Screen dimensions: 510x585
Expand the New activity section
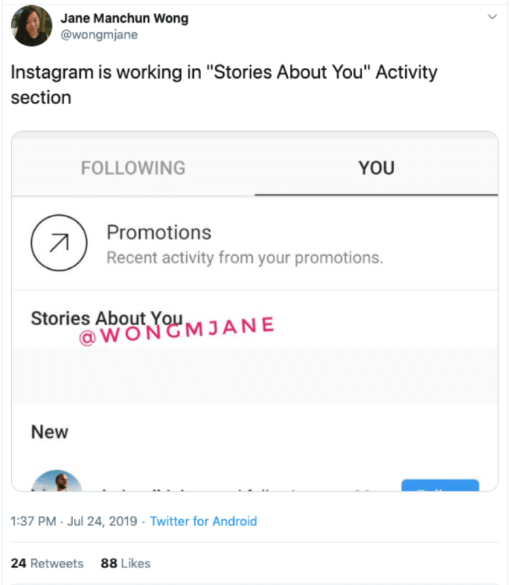coord(49,431)
